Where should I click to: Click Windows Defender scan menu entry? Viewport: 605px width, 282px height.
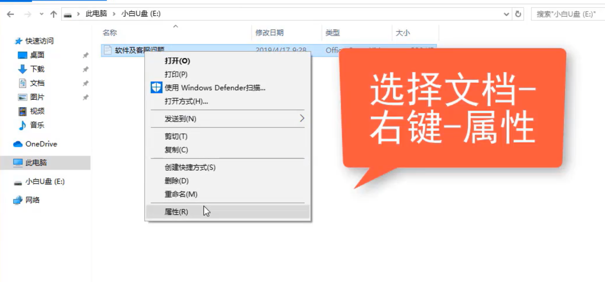click(x=215, y=88)
